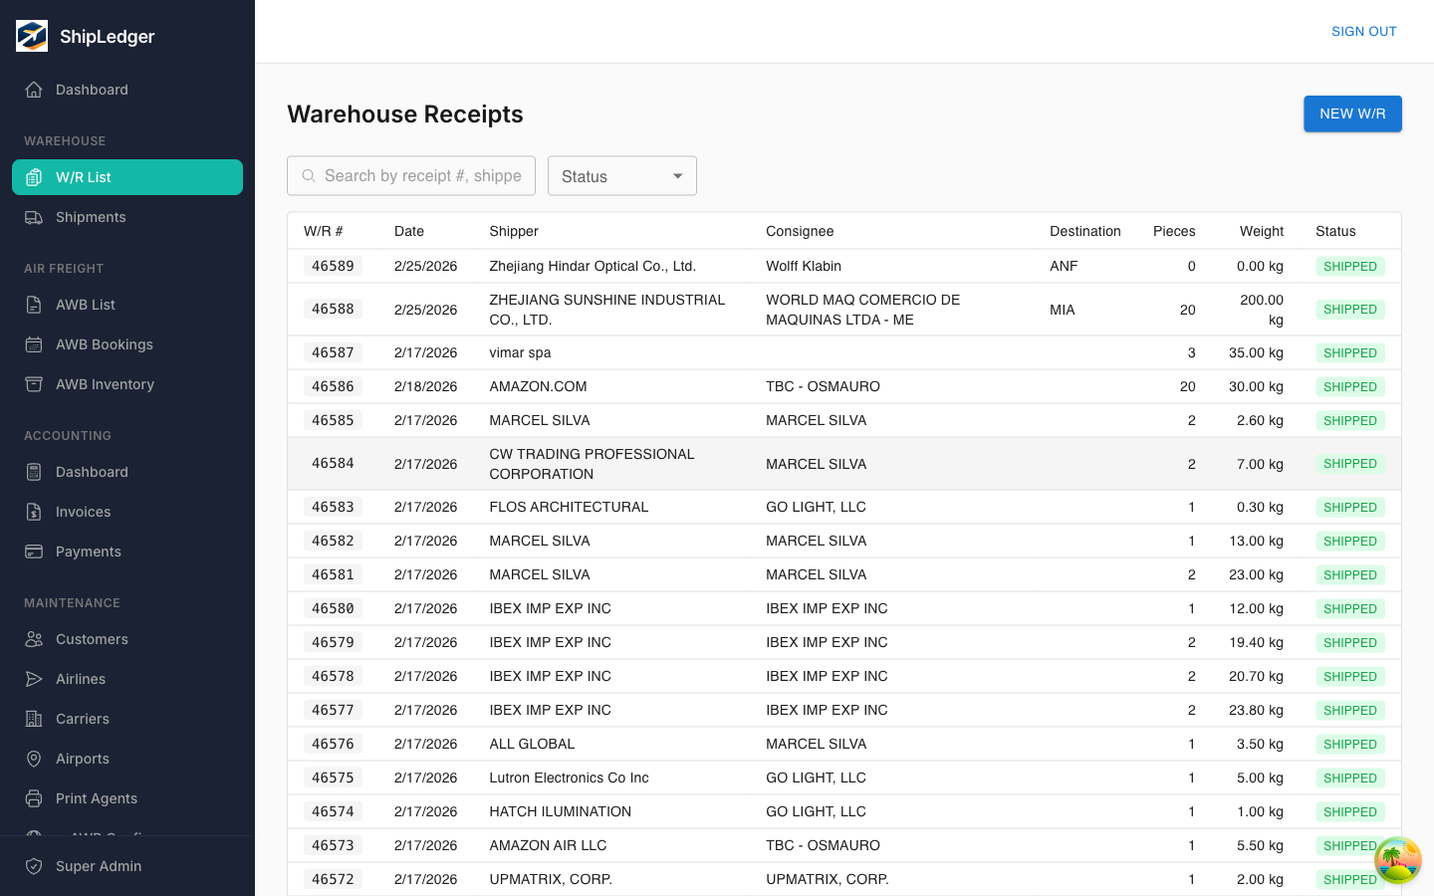Click the Pieces column header
Screen dimensions: 1434x896
[1174, 231]
